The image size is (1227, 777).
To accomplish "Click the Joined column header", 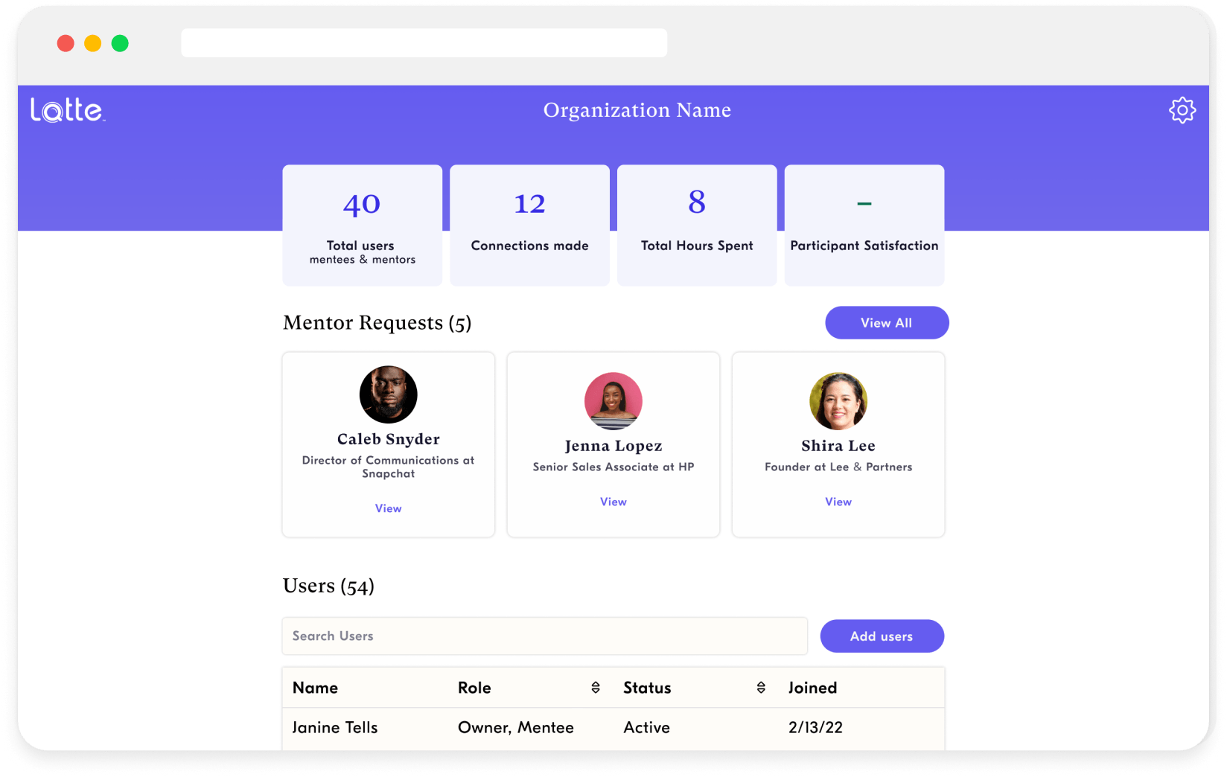I will [x=812, y=688].
